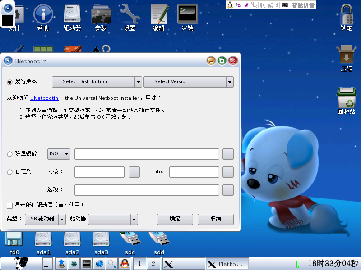Toggle the purple punctuation icon in input bar
This screenshot has height=270, width=361.
[x=238, y=5]
